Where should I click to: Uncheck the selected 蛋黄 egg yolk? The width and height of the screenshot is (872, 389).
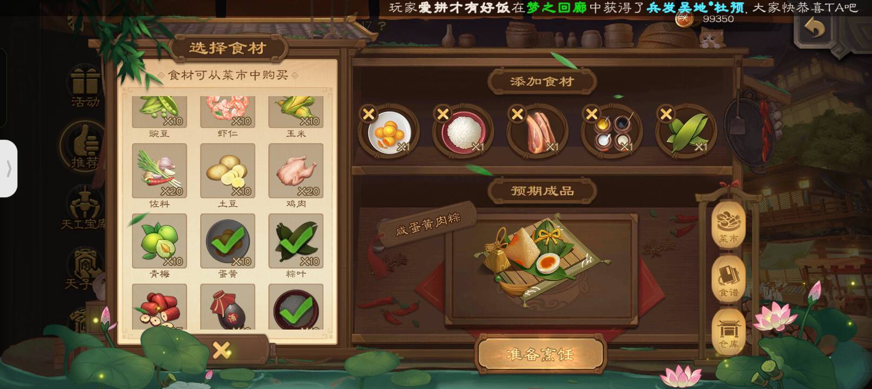227,241
